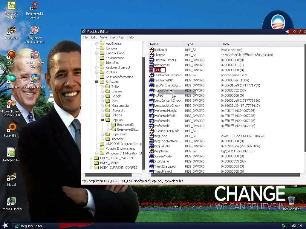Open the Favorites menu
The image size is (306, 229).
(x=117, y=37)
